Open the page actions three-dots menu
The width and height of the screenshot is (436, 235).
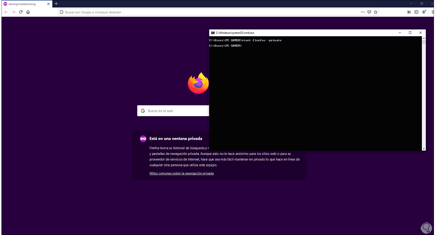click(x=363, y=12)
